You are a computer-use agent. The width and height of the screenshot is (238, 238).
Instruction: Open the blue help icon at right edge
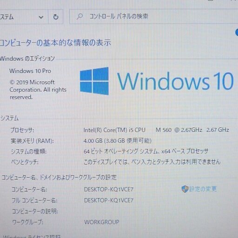237,33
